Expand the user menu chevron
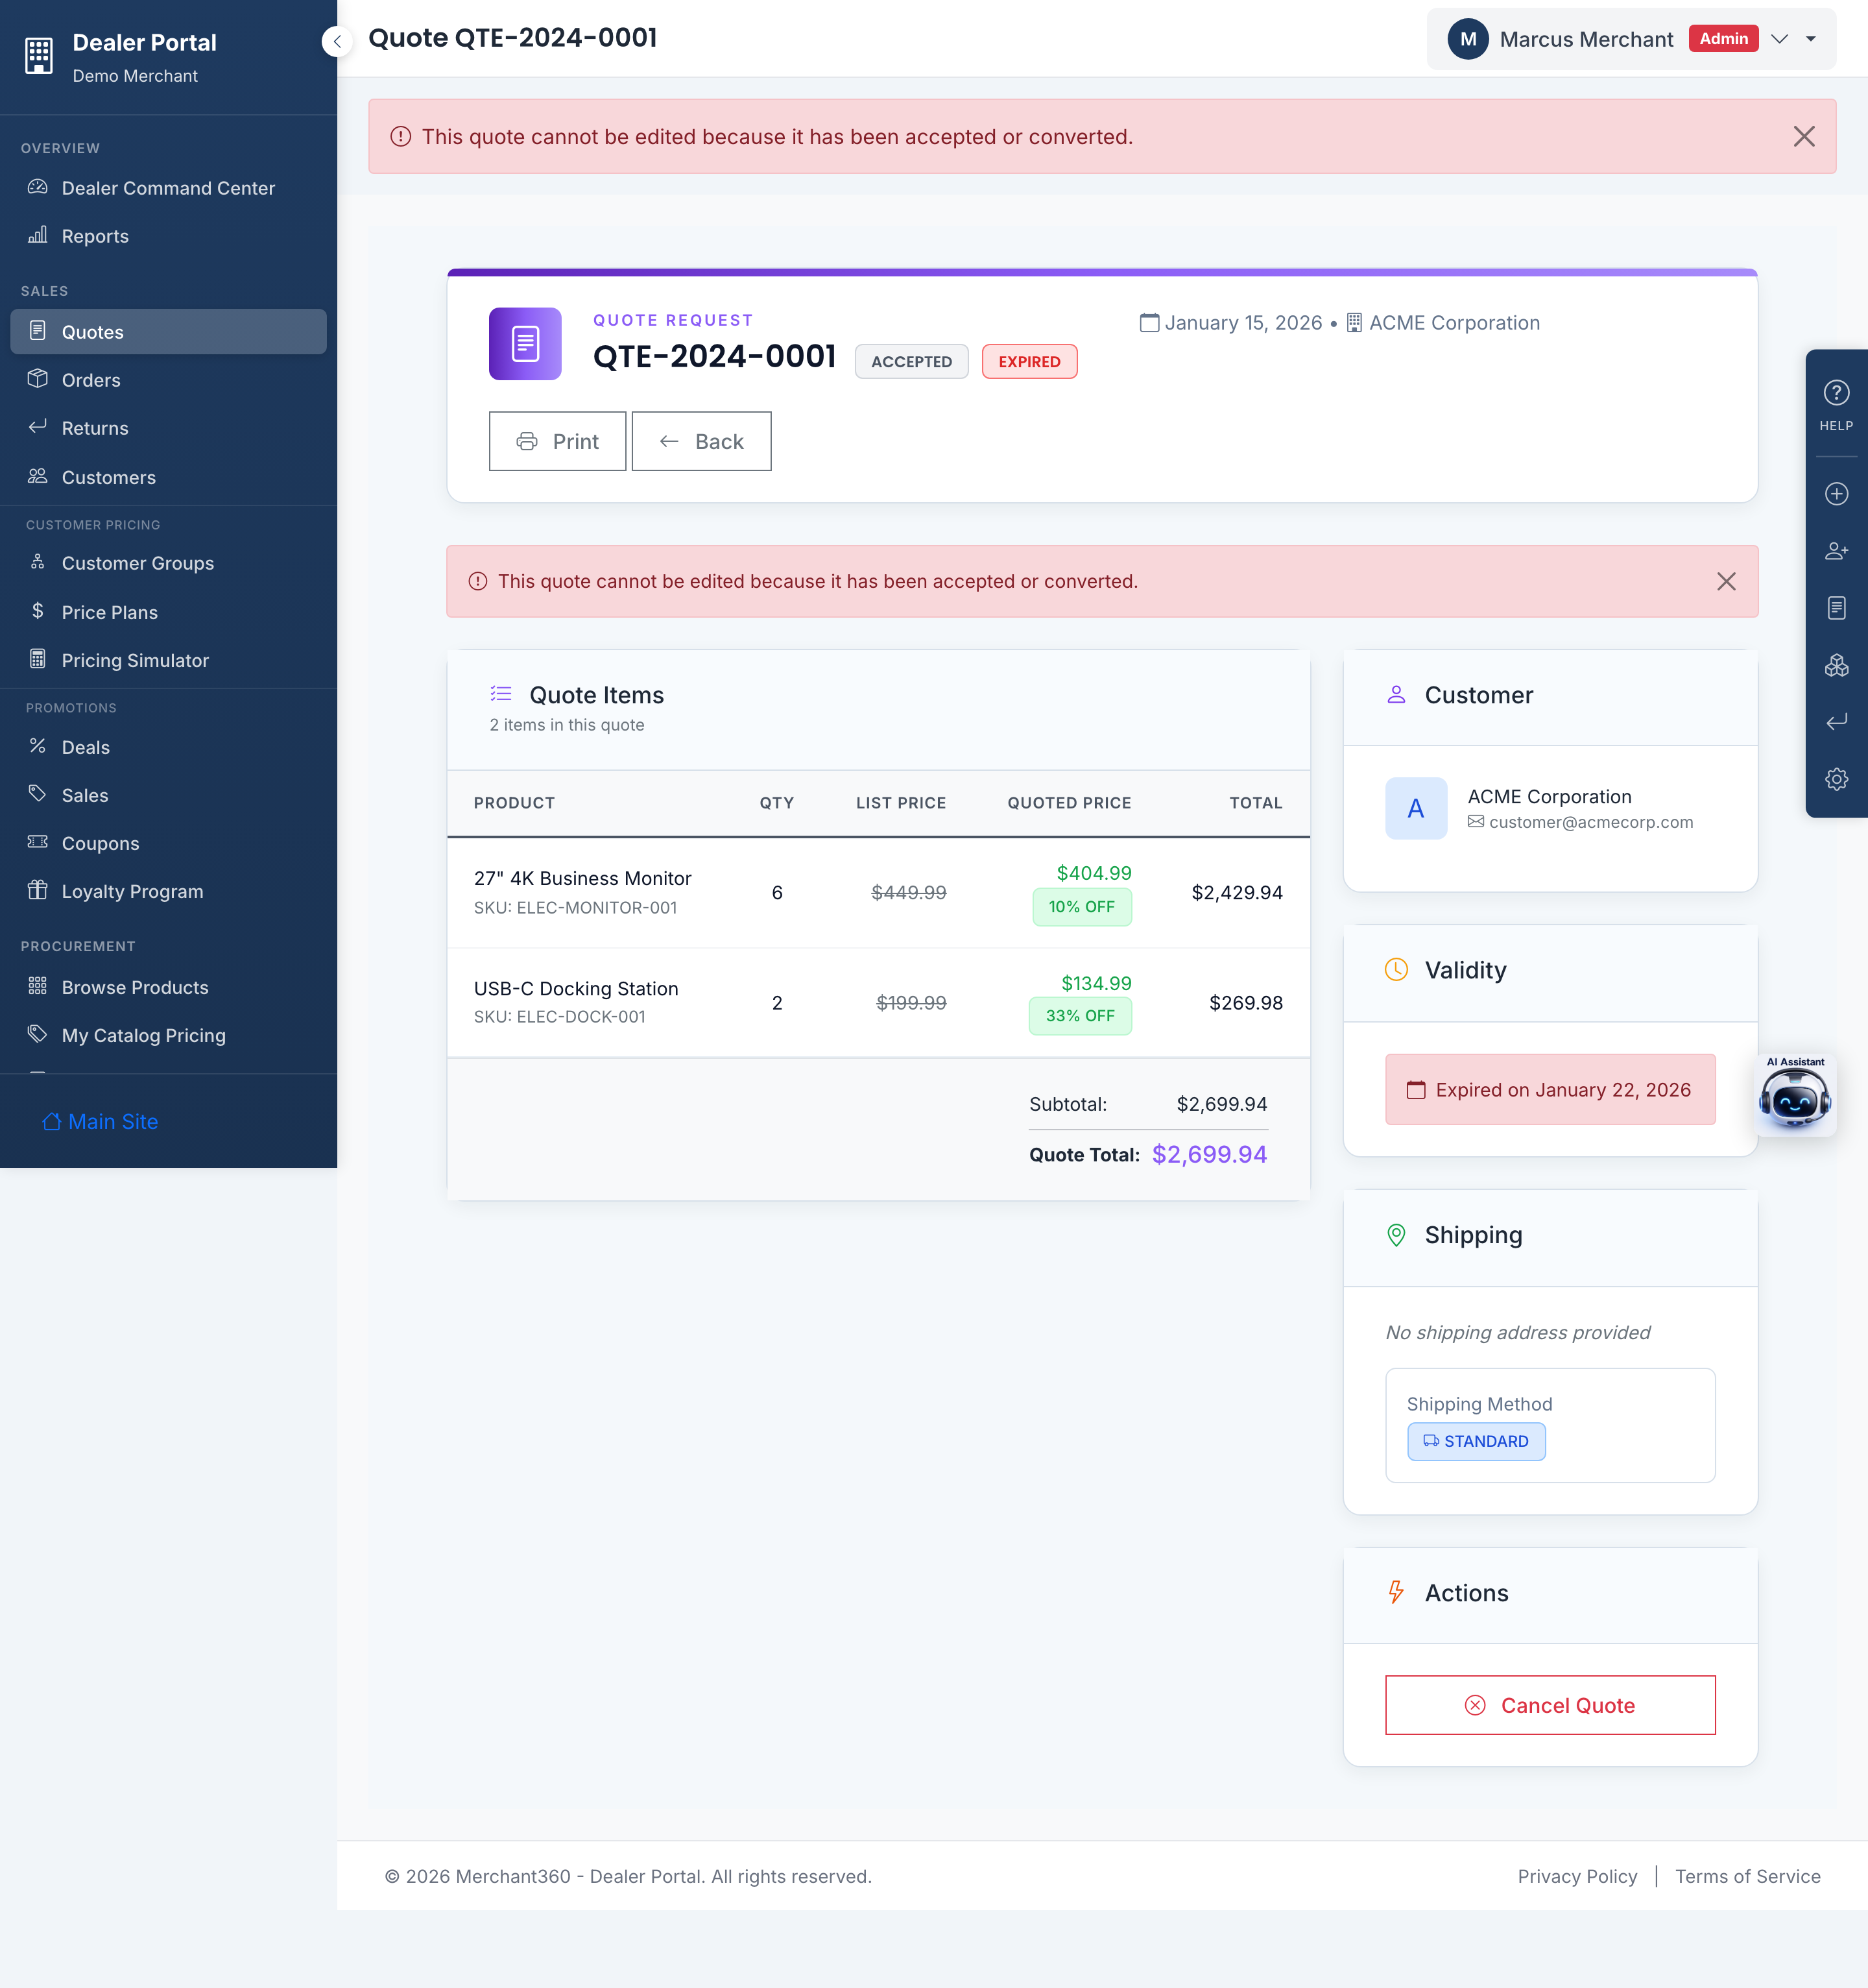1868x1988 pixels. (x=1779, y=39)
